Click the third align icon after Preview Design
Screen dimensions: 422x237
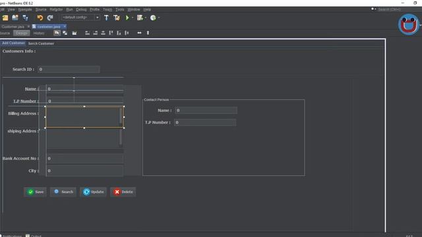[x=103, y=33]
